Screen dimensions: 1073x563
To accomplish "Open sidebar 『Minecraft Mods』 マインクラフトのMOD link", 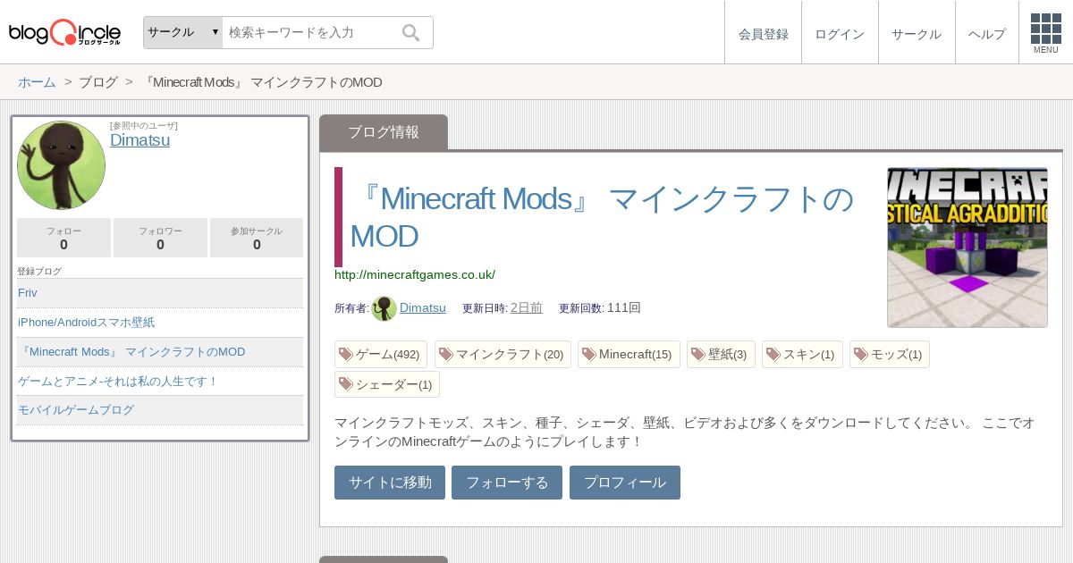I will pos(160,352).
